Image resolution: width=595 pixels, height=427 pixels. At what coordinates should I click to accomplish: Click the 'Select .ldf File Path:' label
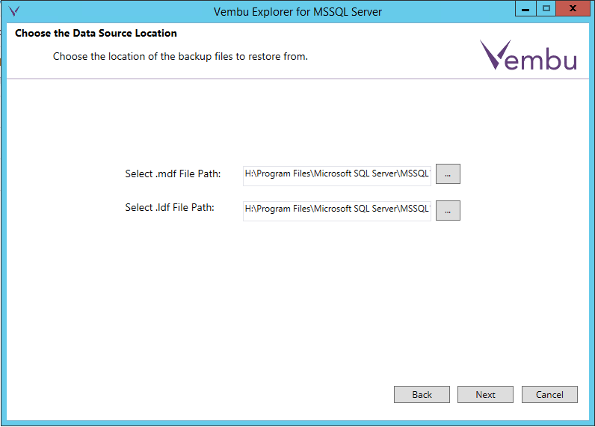(x=170, y=207)
